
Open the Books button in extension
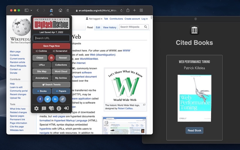[x=42, y=91]
